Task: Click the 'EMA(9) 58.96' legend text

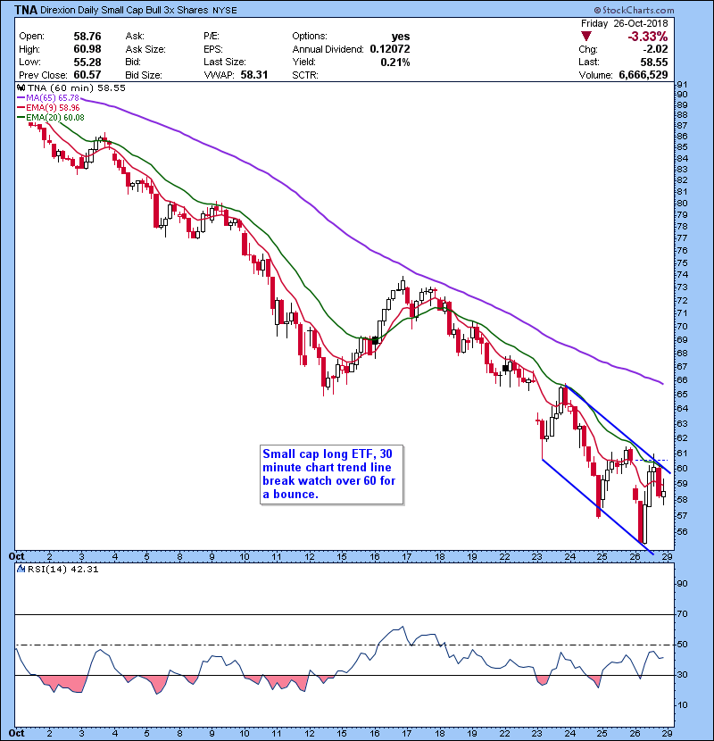Action: 53,108
